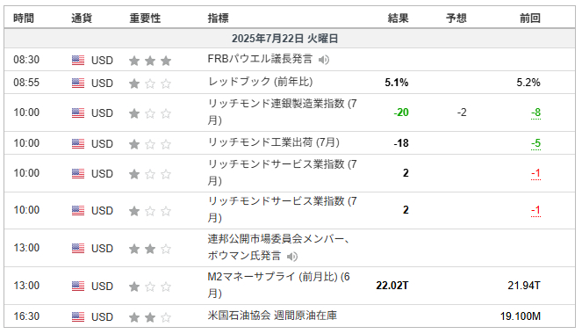Screen dimensions: 582x334
Task: Click US flag in 16:30 crude oil row
Action: 78,317
